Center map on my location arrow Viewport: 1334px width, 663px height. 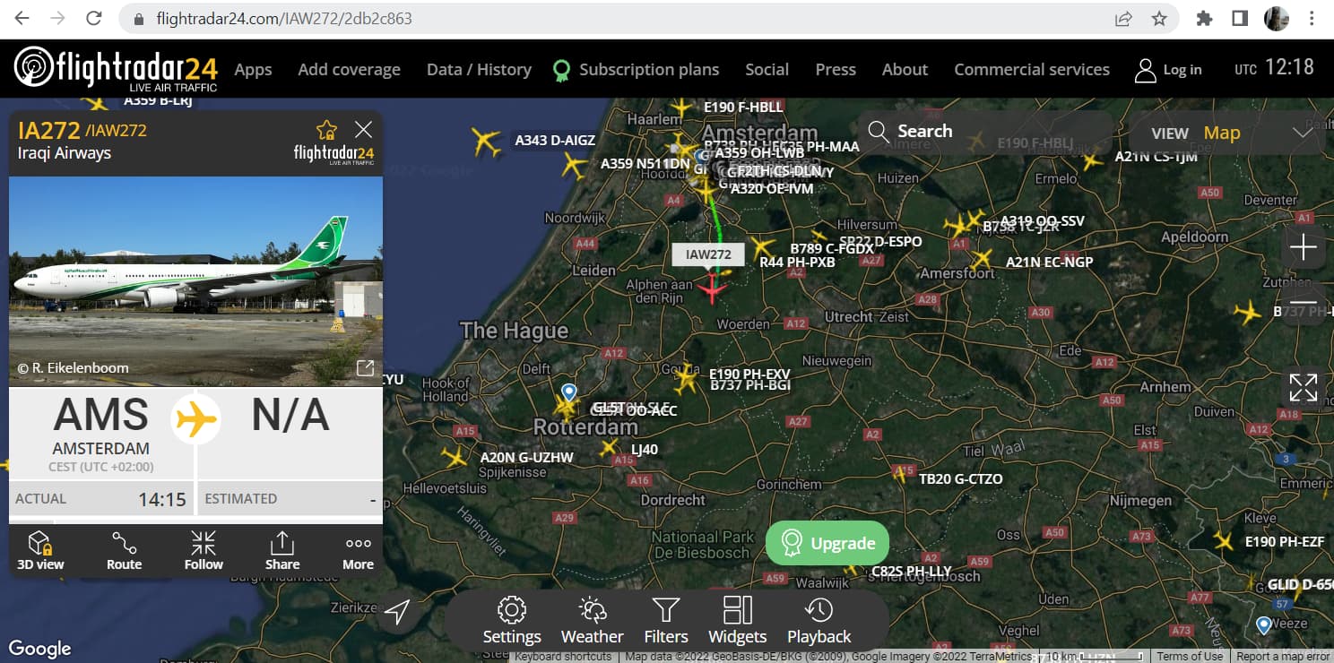[x=397, y=612]
